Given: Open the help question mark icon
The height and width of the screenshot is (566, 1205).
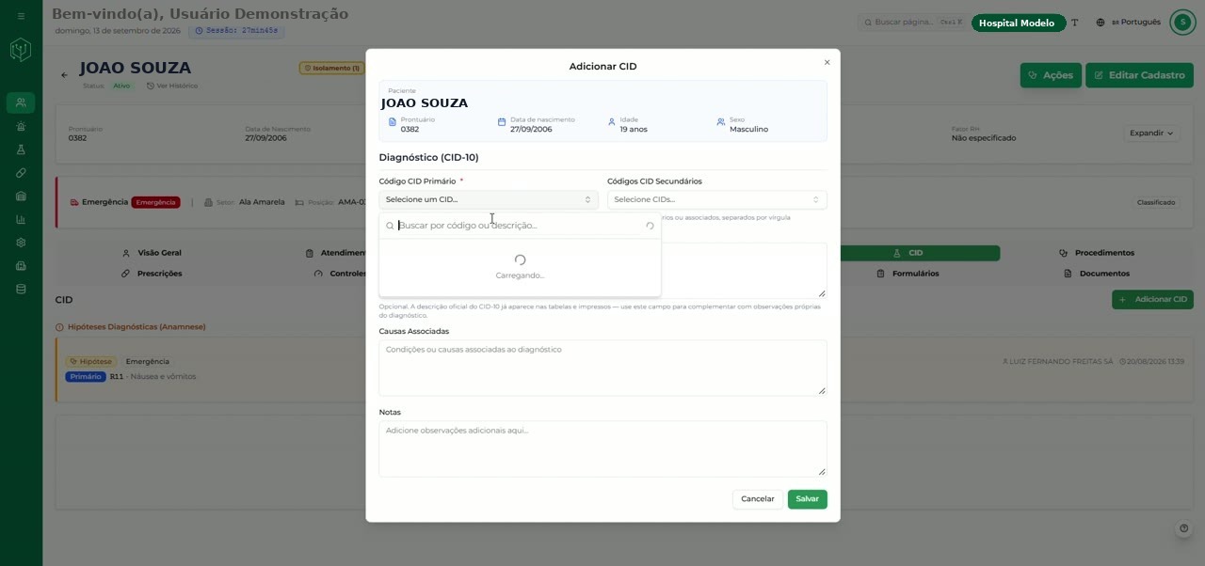Looking at the screenshot, I should pos(1184,528).
